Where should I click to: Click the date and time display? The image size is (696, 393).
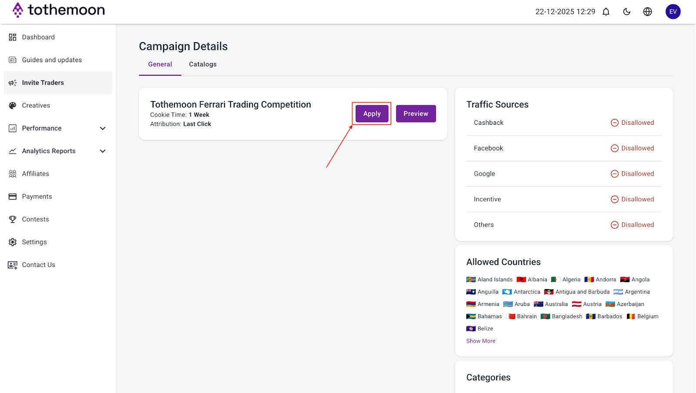pos(565,12)
